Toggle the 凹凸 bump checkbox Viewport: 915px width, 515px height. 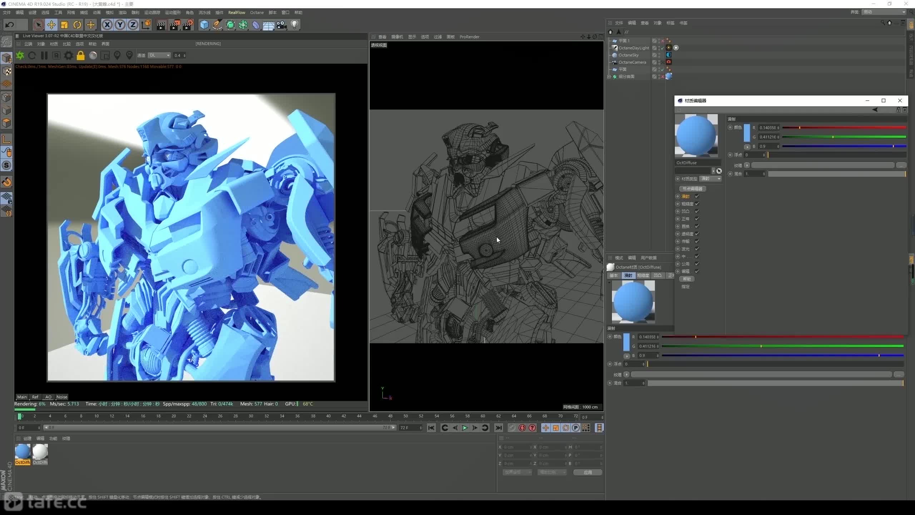697,211
